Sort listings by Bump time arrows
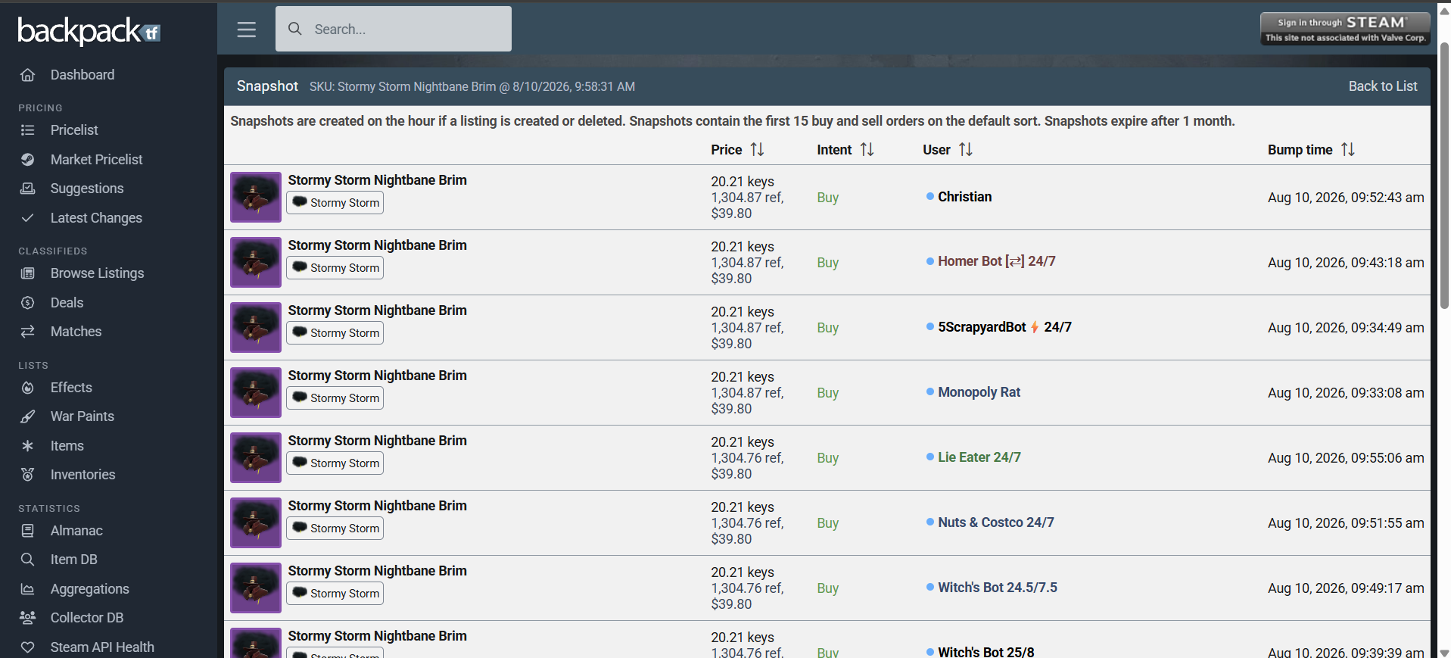This screenshot has width=1451, height=658. 1347,150
